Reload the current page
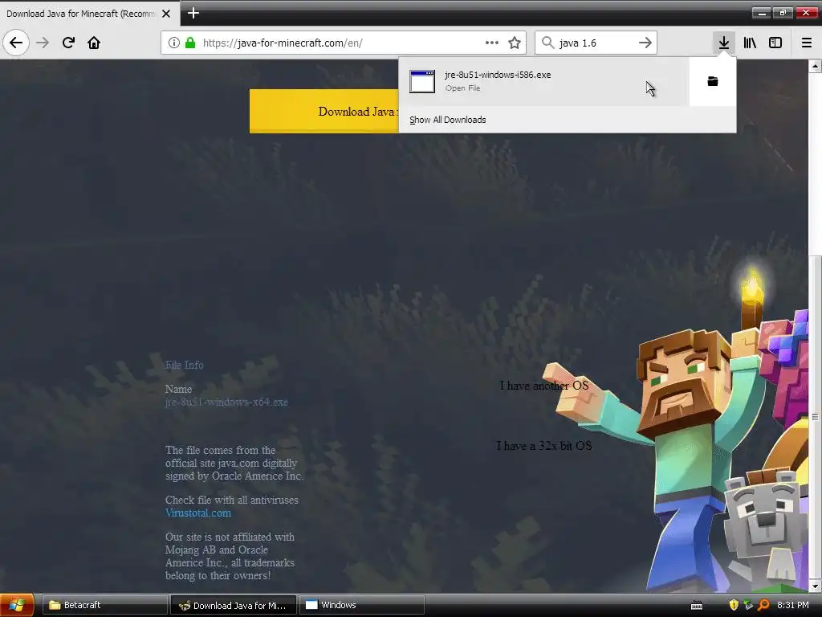This screenshot has width=822, height=617. [x=68, y=43]
